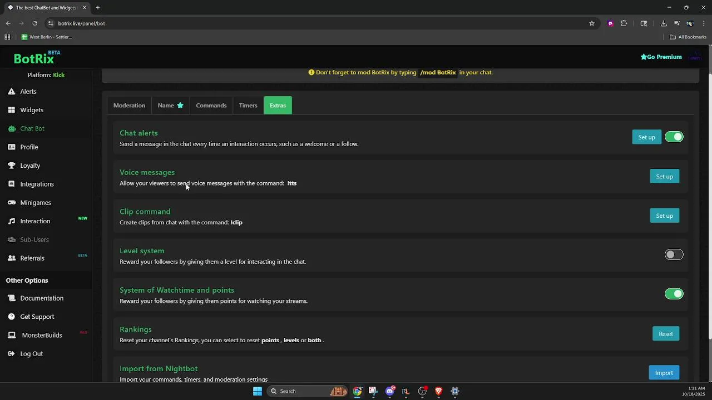This screenshot has width=712, height=400.
Task: Enable the Level system toggle
Action: click(674, 254)
